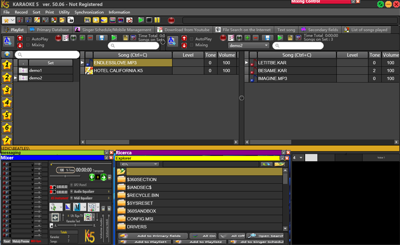Switch to the Primary Database tab
Viewport: 400px width, 245px height.
coord(49,29)
